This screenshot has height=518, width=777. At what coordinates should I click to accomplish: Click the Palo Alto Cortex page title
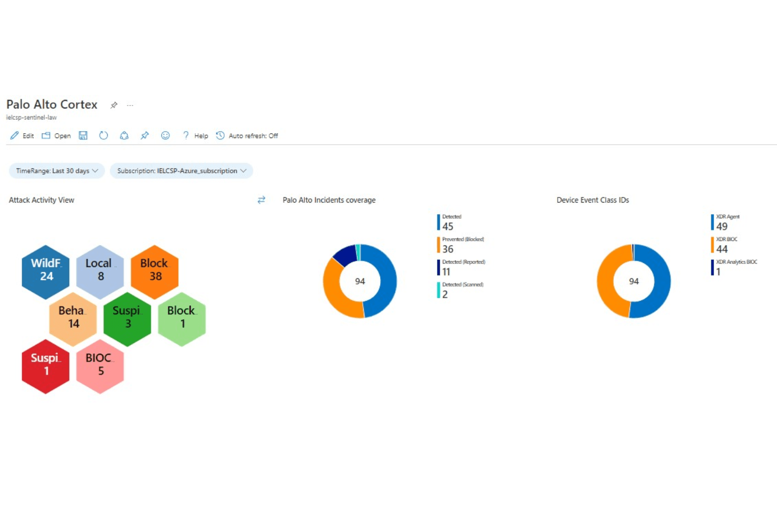pyautogui.click(x=52, y=104)
